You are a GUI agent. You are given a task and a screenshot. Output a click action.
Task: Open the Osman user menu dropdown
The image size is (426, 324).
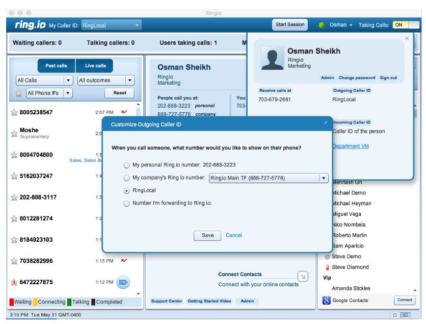[341, 25]
